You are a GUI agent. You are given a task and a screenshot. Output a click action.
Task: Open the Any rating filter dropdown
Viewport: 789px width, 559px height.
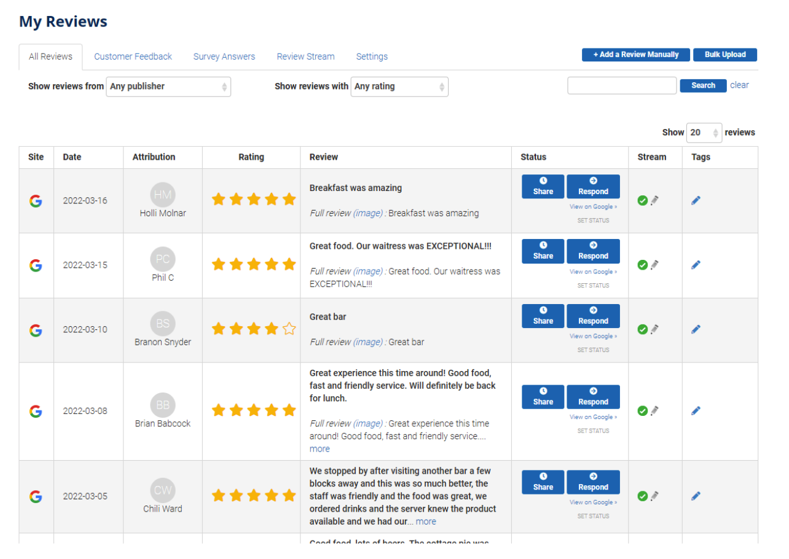point(399,87)
